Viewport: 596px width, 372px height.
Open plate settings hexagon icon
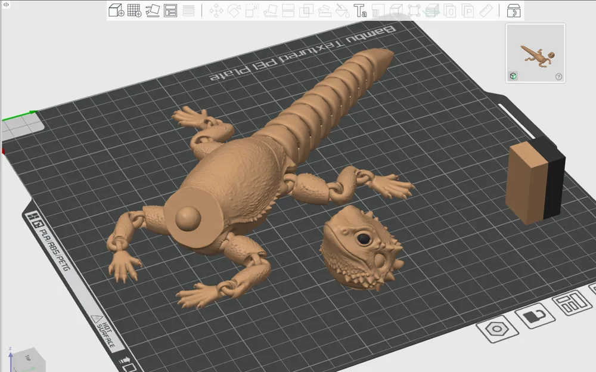(x=498, y=328)
